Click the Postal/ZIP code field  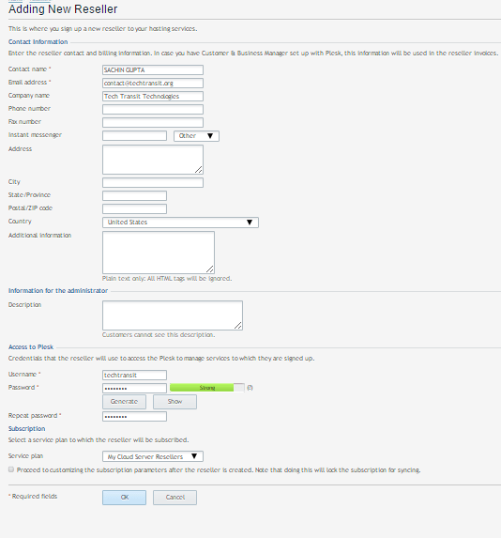coord(135,209)
